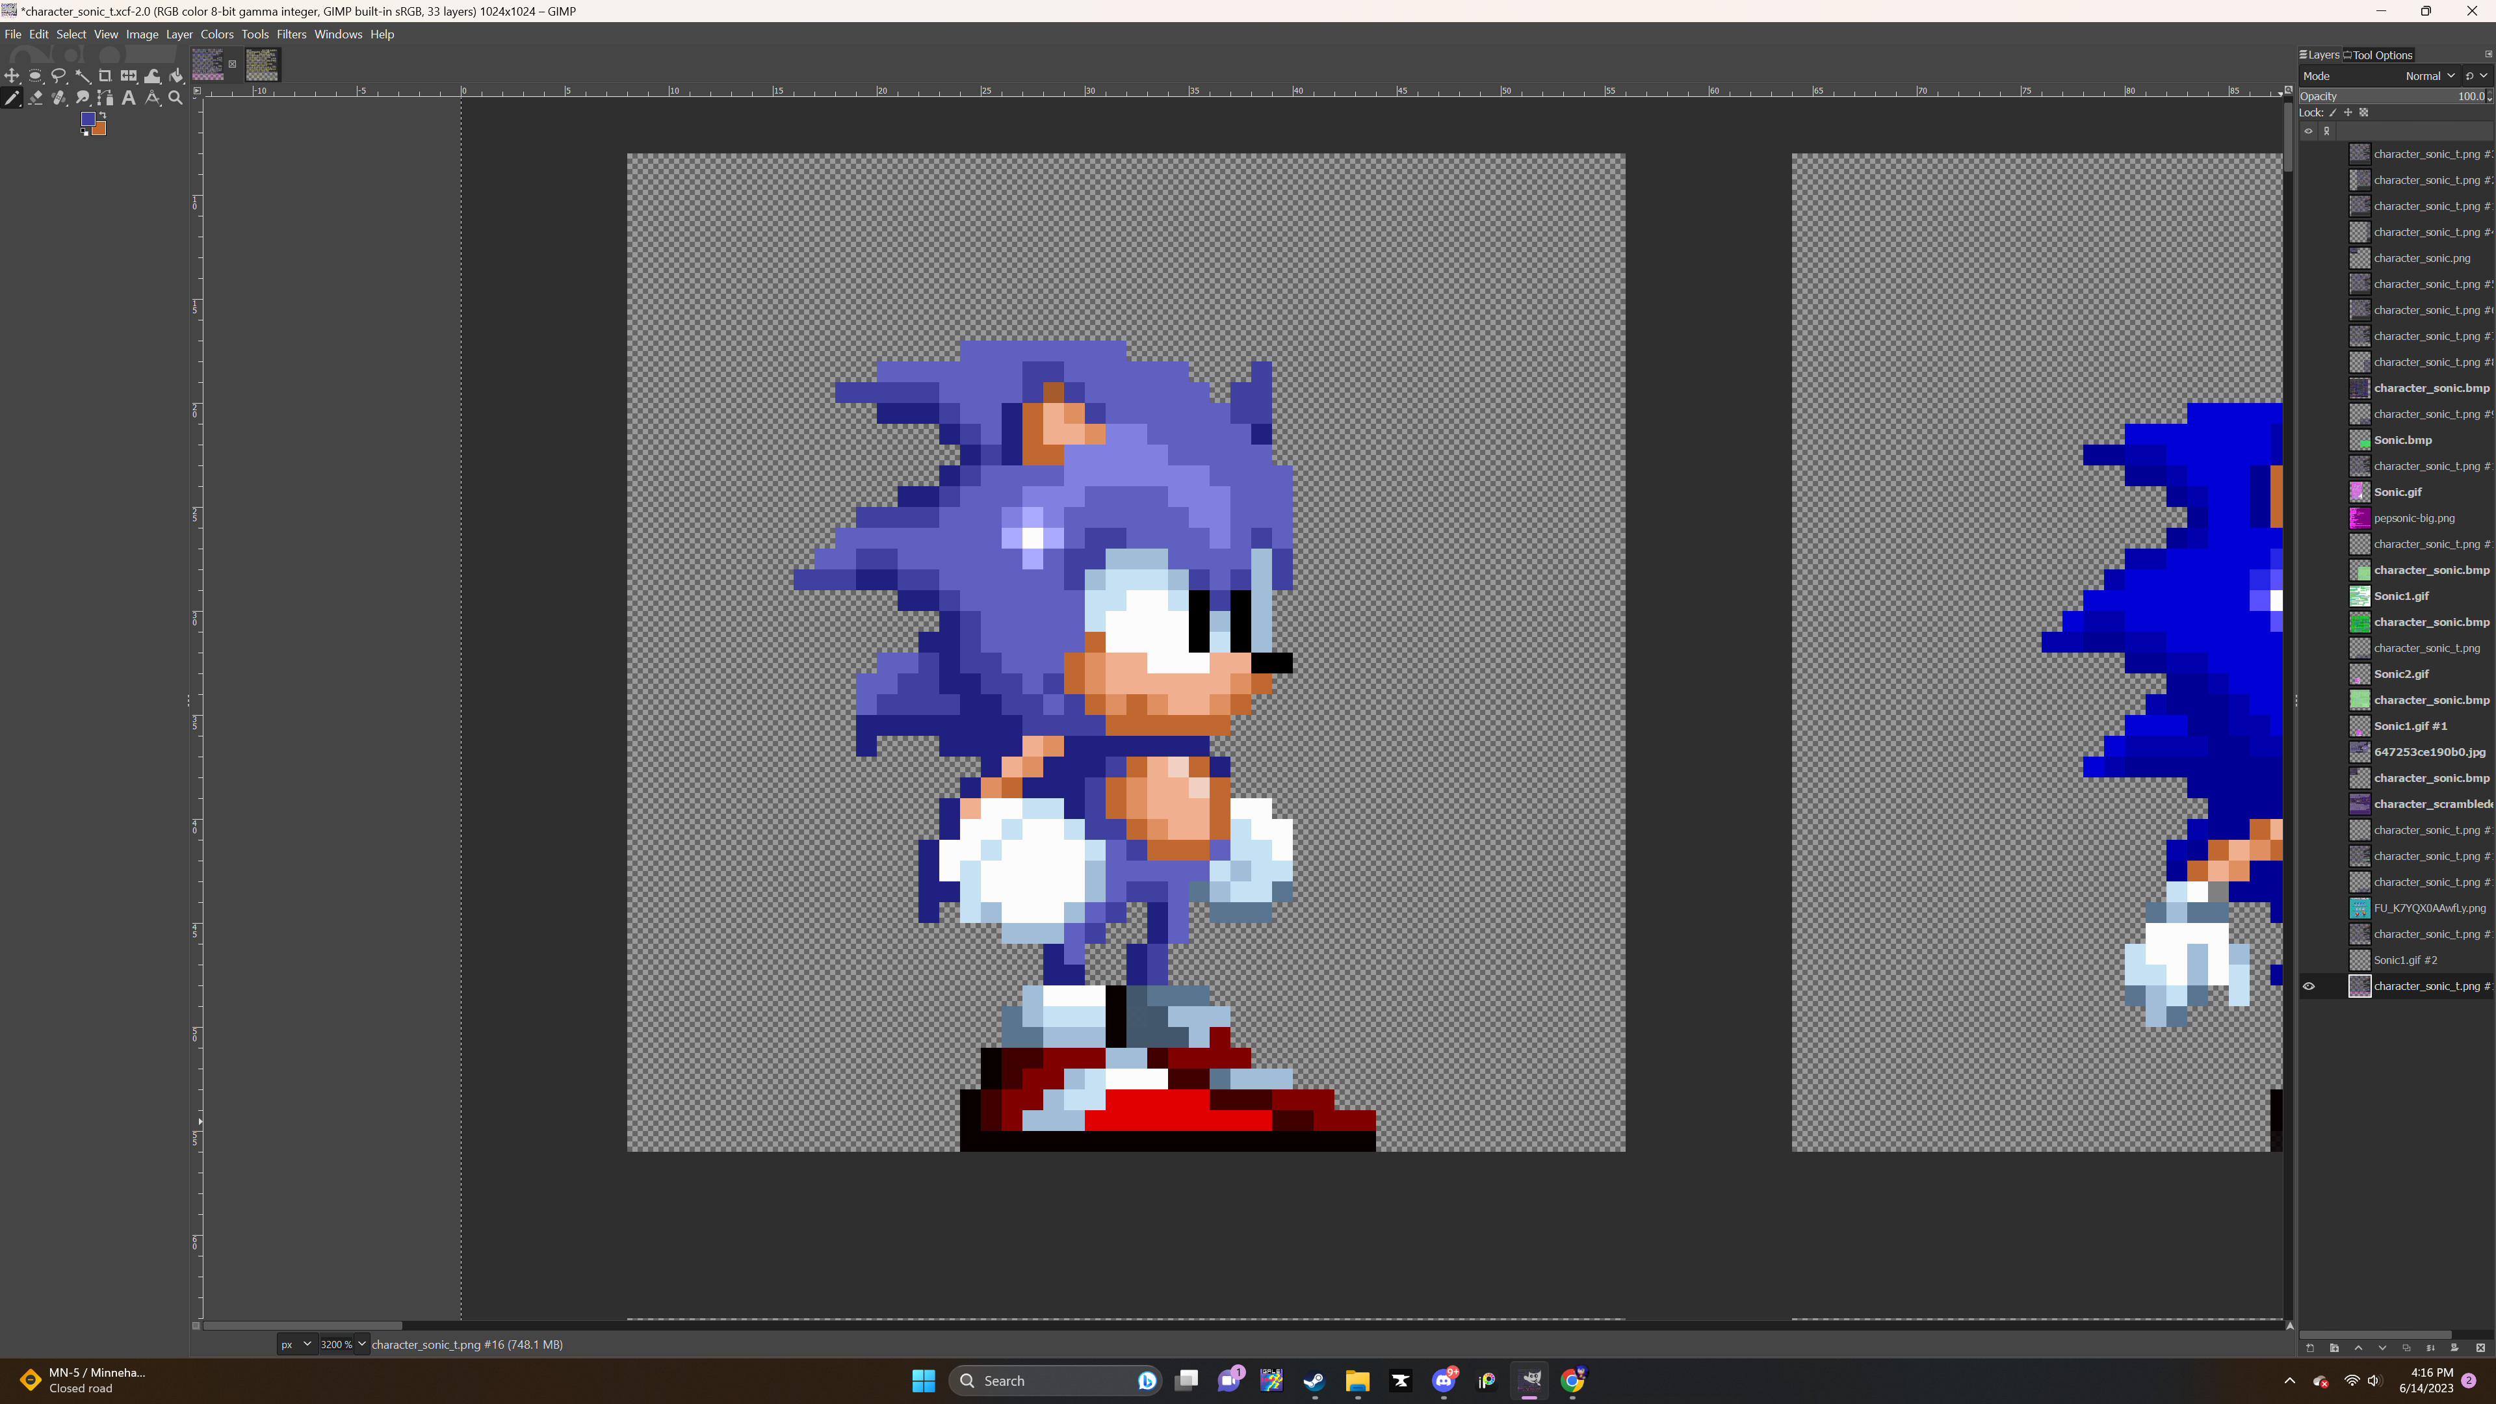Select the Zoom magnifier tool
Viewport: 2496px width, 1404px height.
click(175, 98)
